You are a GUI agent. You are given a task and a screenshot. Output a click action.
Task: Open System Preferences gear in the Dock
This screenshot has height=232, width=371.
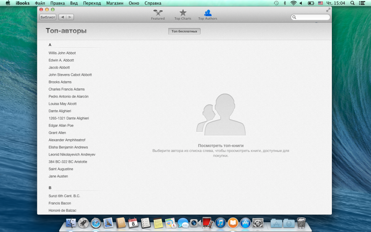pyautogui.click(x=258, y=223)
